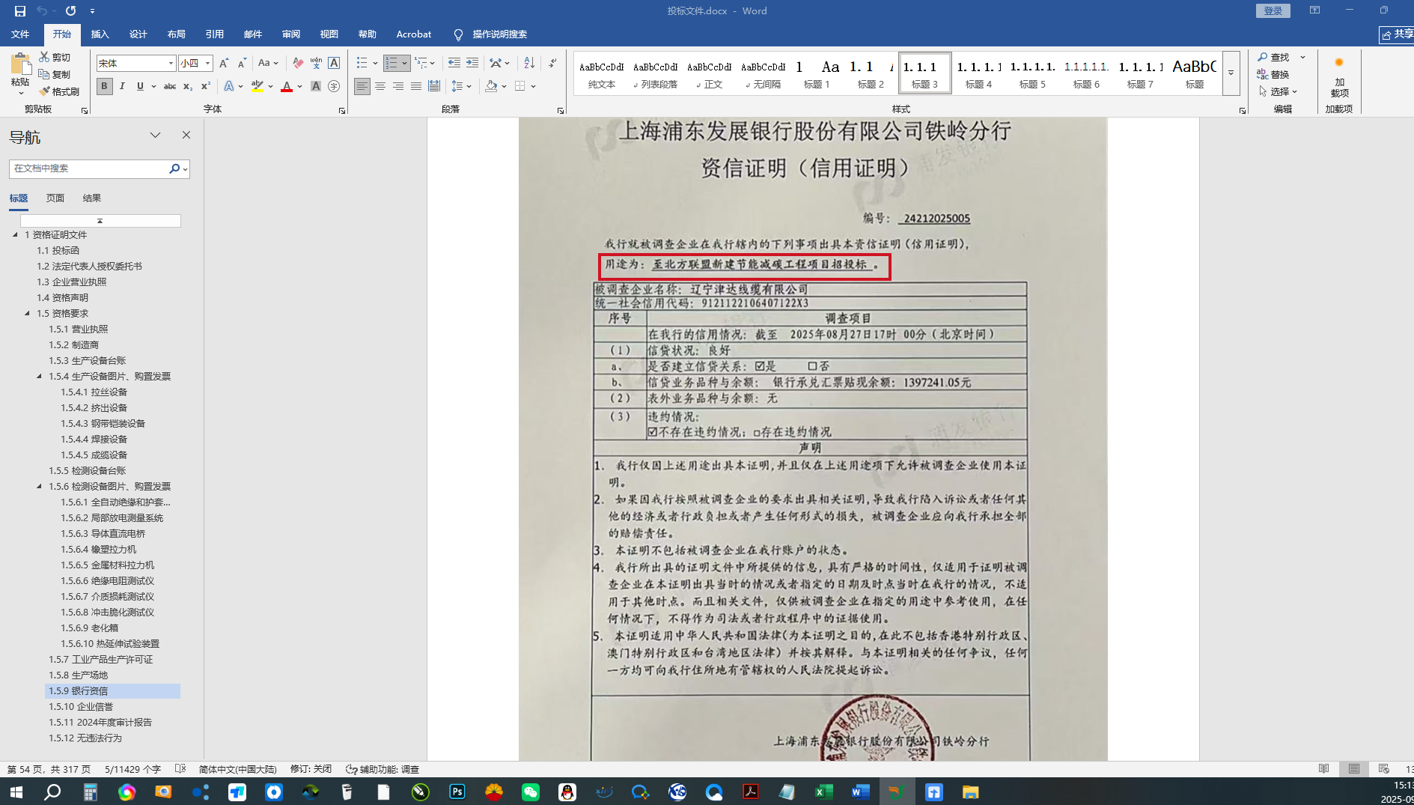Viewport: 1414px width, 805px height.
Task: Apply subscript formatting
Action: click(188, 86)
